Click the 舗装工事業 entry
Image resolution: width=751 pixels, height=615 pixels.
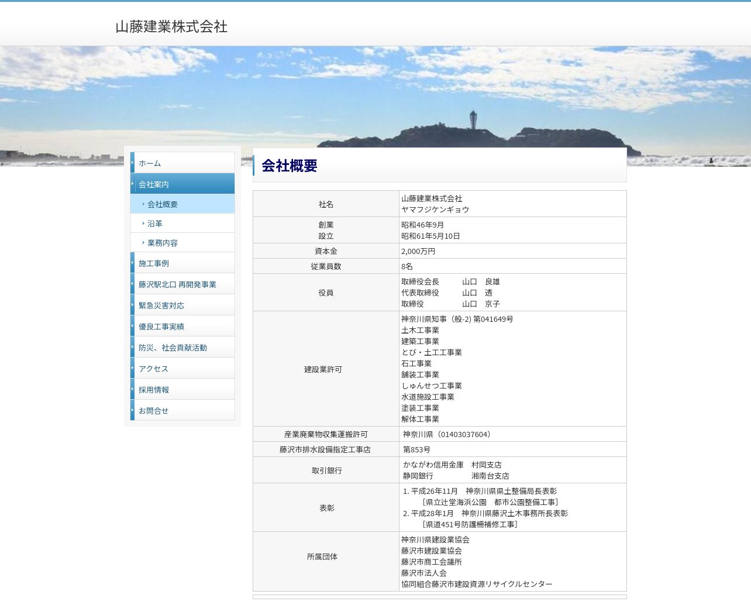coord(420,375)
